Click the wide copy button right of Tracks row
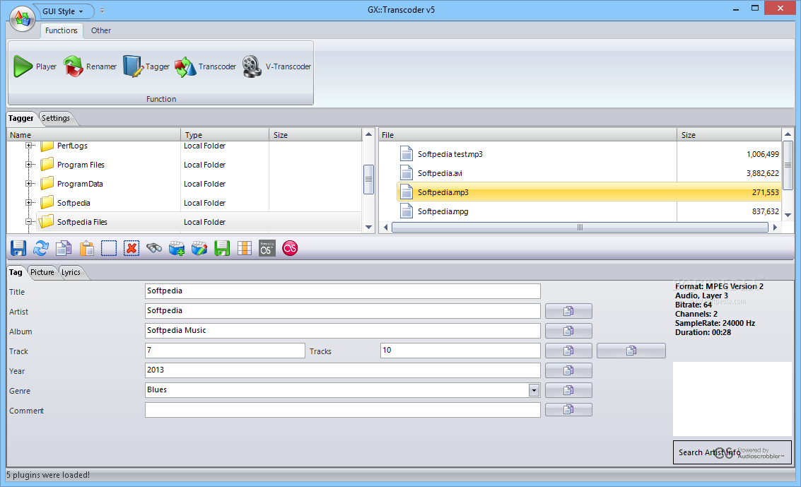The height and width of the screenshot is (487, 801). (631, 351)
